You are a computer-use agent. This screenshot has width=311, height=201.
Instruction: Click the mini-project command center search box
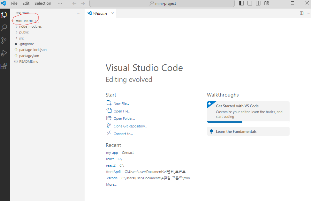click(162, 4)
